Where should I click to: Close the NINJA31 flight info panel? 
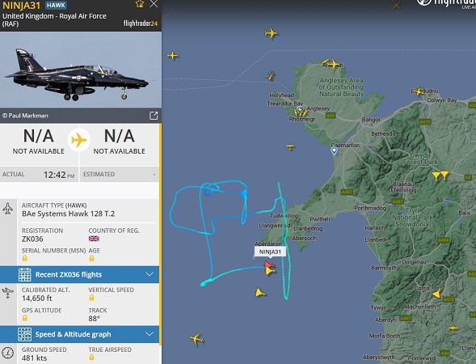tap(154, 4)
